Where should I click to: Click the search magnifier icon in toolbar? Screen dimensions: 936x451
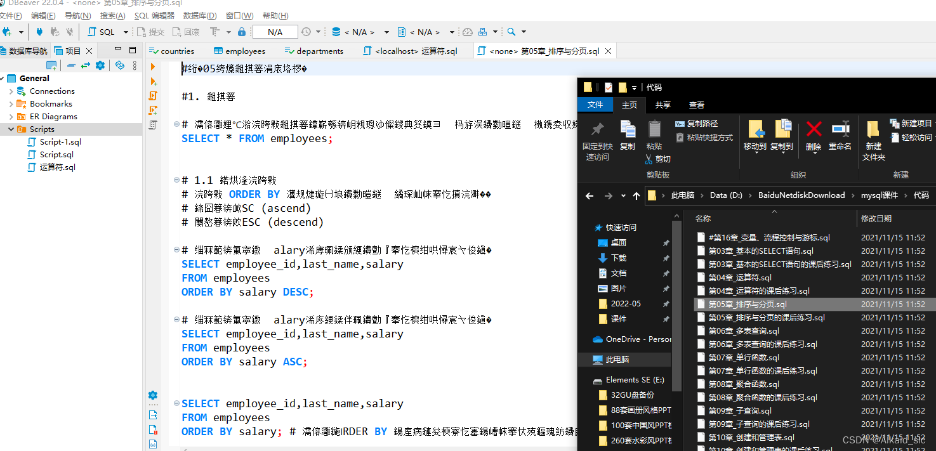click(x=511, y=32)
